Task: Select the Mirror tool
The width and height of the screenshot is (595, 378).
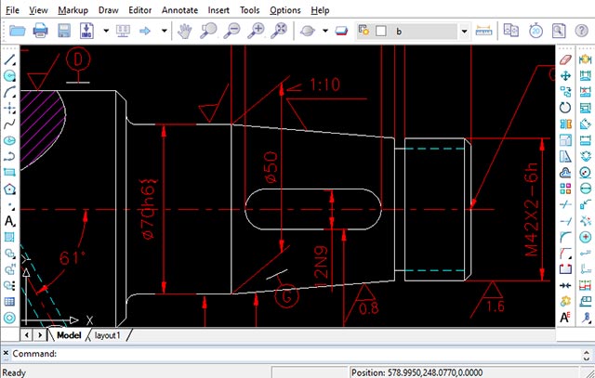Action: pos(565,124)
